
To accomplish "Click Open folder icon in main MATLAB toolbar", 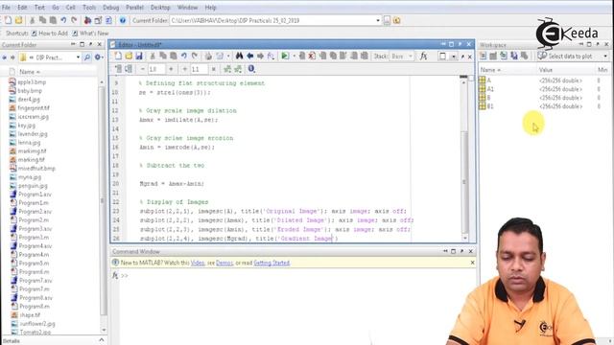I will coord(18,20).
